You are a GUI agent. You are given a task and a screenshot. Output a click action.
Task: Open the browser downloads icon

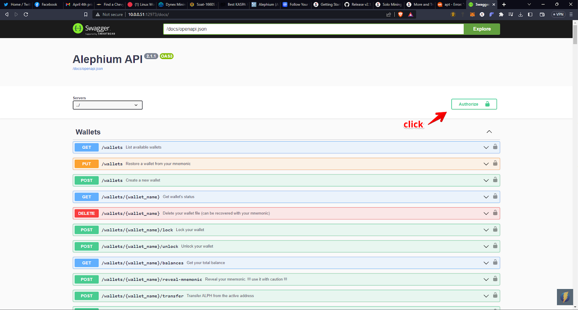pos(521,14)
